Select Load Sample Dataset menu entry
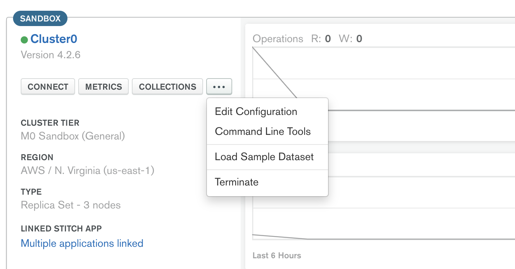Viewport: 515px width, 269px height. click(x=264, y=157)
